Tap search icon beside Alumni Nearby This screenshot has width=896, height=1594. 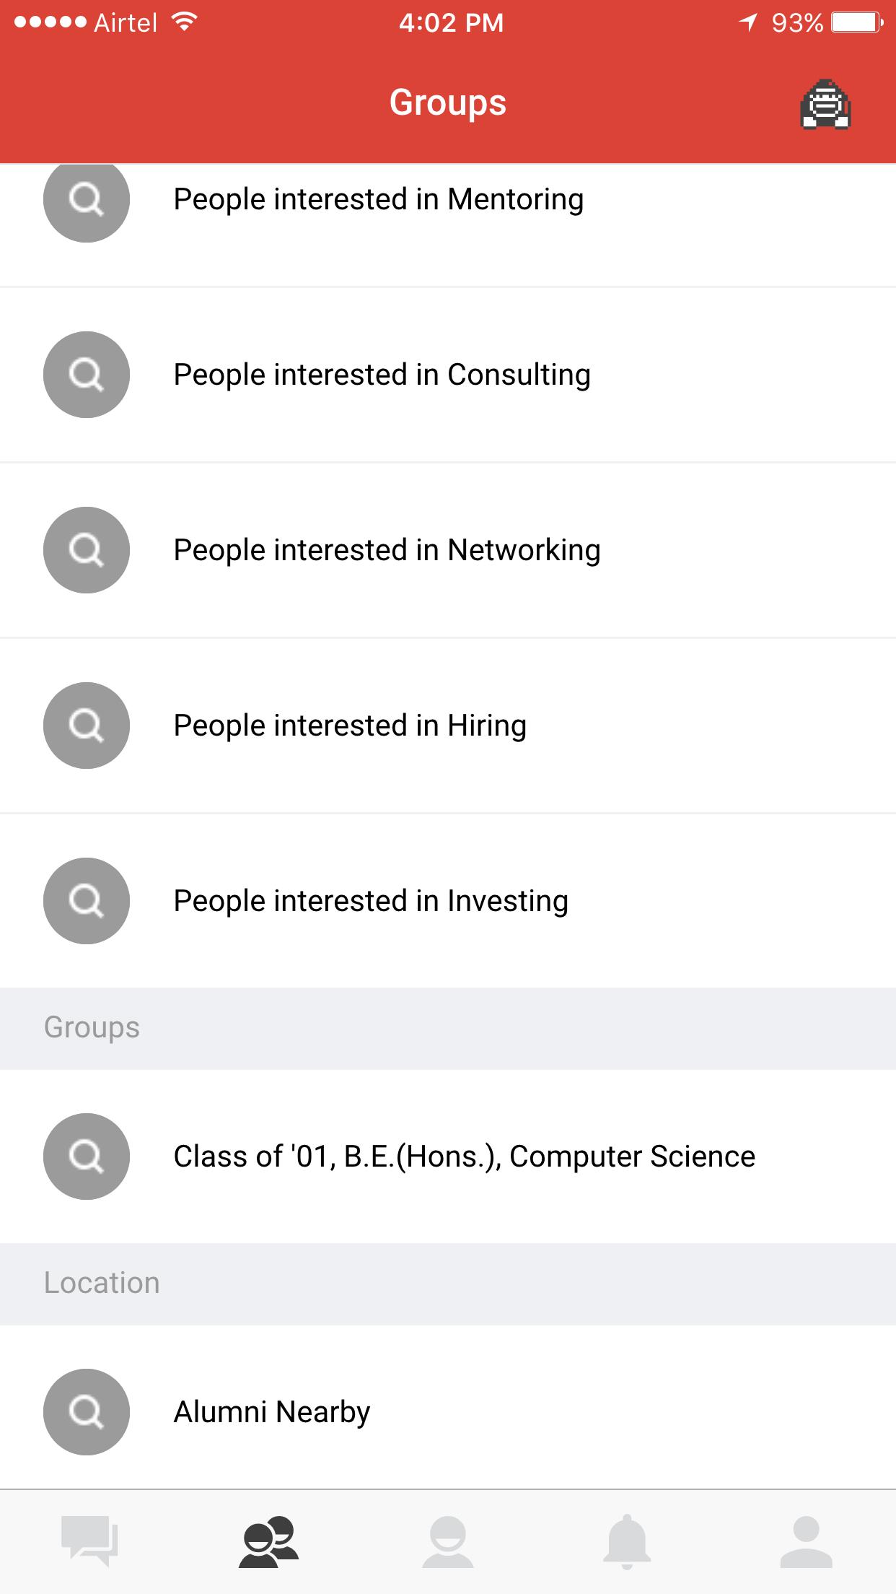point(87,1412)
